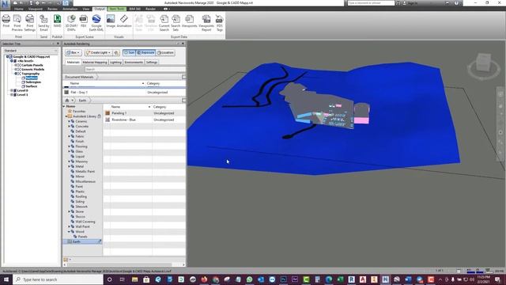Switch to the Viewpoint ribbon tab
Screen dimensions: 506x285
pyautogui.click(x=36, y=9)
